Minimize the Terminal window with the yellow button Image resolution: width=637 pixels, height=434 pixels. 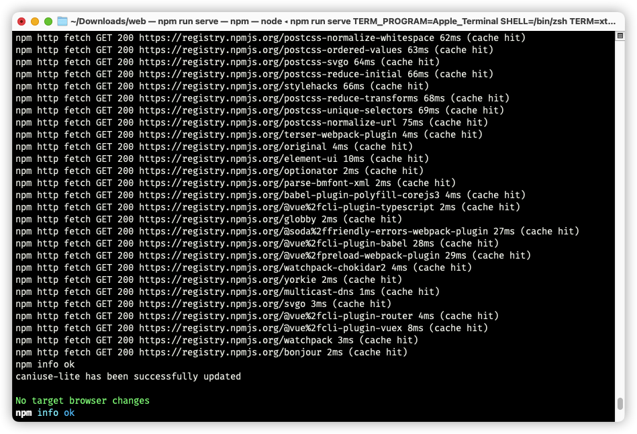[x=35, y=21]
